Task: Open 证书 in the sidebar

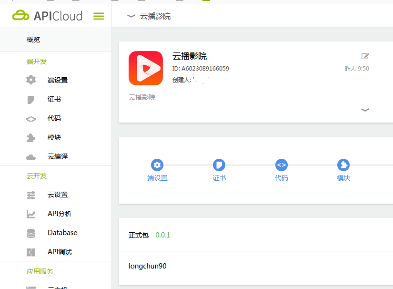Action: 54,99
